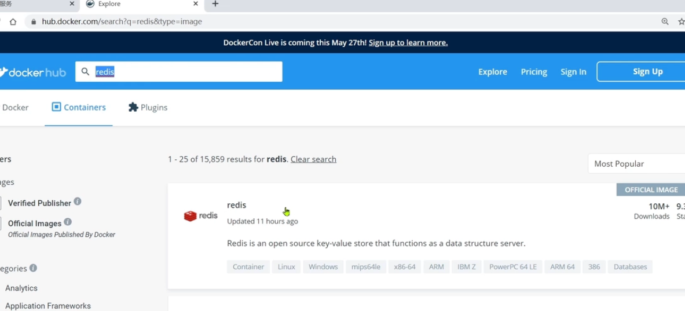Select the Analytics category

(x=21, y=288)
